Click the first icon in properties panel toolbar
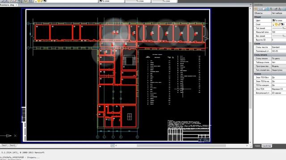The height and width of the screenshot is (160, 286). click(x=256, y=9)
